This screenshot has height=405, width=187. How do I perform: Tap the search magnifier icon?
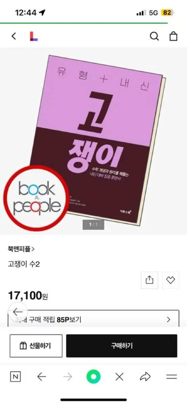click(154, 36)
